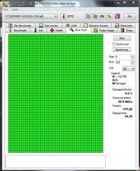Open the Speed map button
Screen dimensions: 140x171
click(122, 50)
